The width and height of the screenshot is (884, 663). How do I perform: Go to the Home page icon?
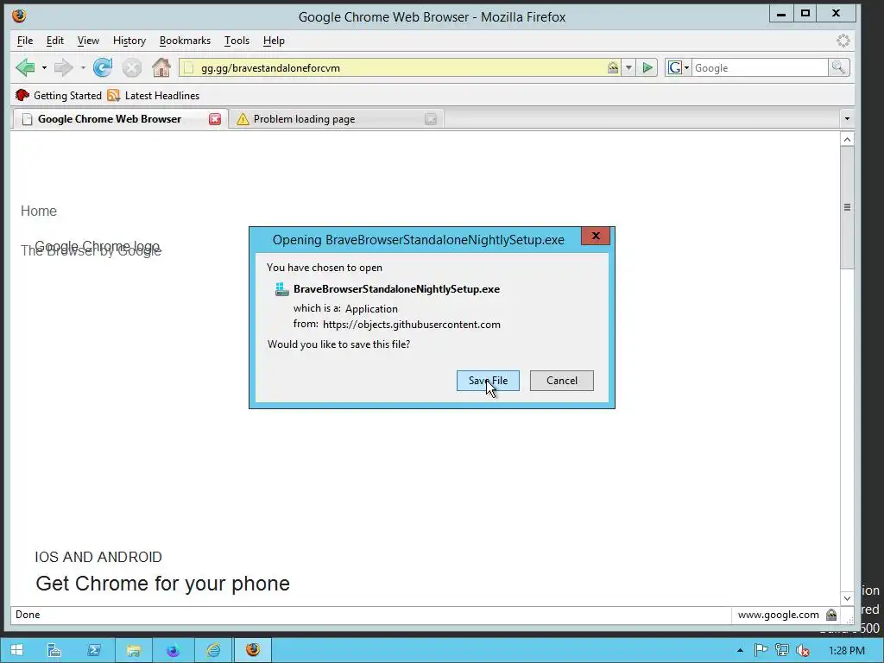point(161,67)
